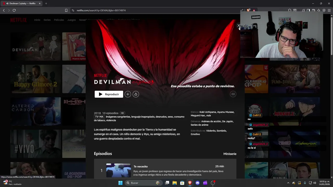Go to Series in Netflix navigation
Viewport: 333px width, 187px height.
pyautogui.click(x=47, y=20)
